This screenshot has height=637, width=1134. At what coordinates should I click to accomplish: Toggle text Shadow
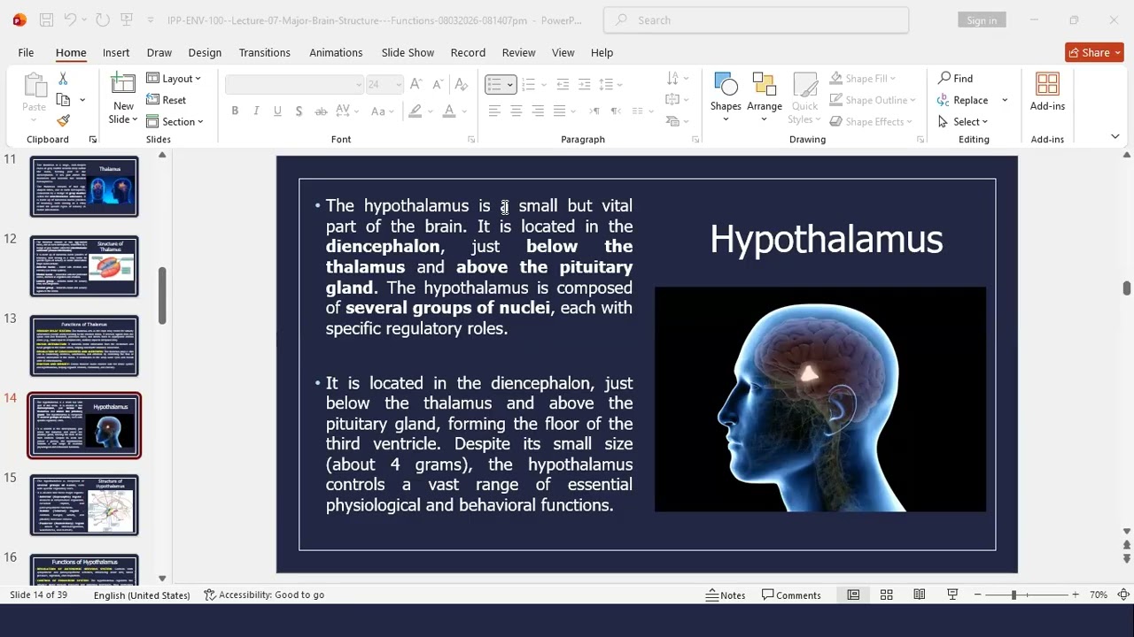pos(299,111)
